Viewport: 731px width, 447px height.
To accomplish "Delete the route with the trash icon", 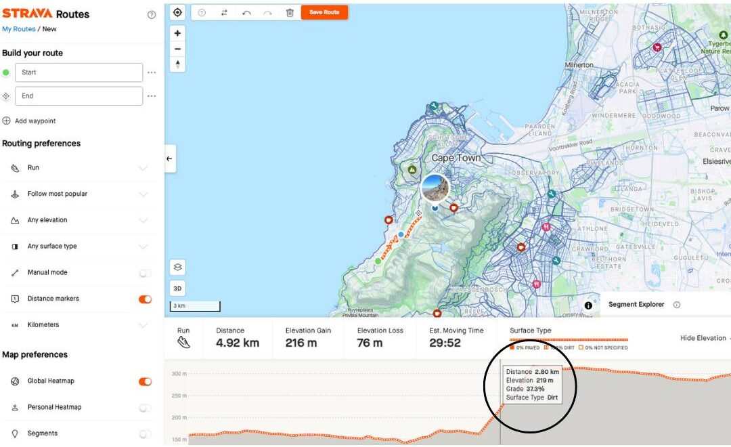I will [290, 13].
